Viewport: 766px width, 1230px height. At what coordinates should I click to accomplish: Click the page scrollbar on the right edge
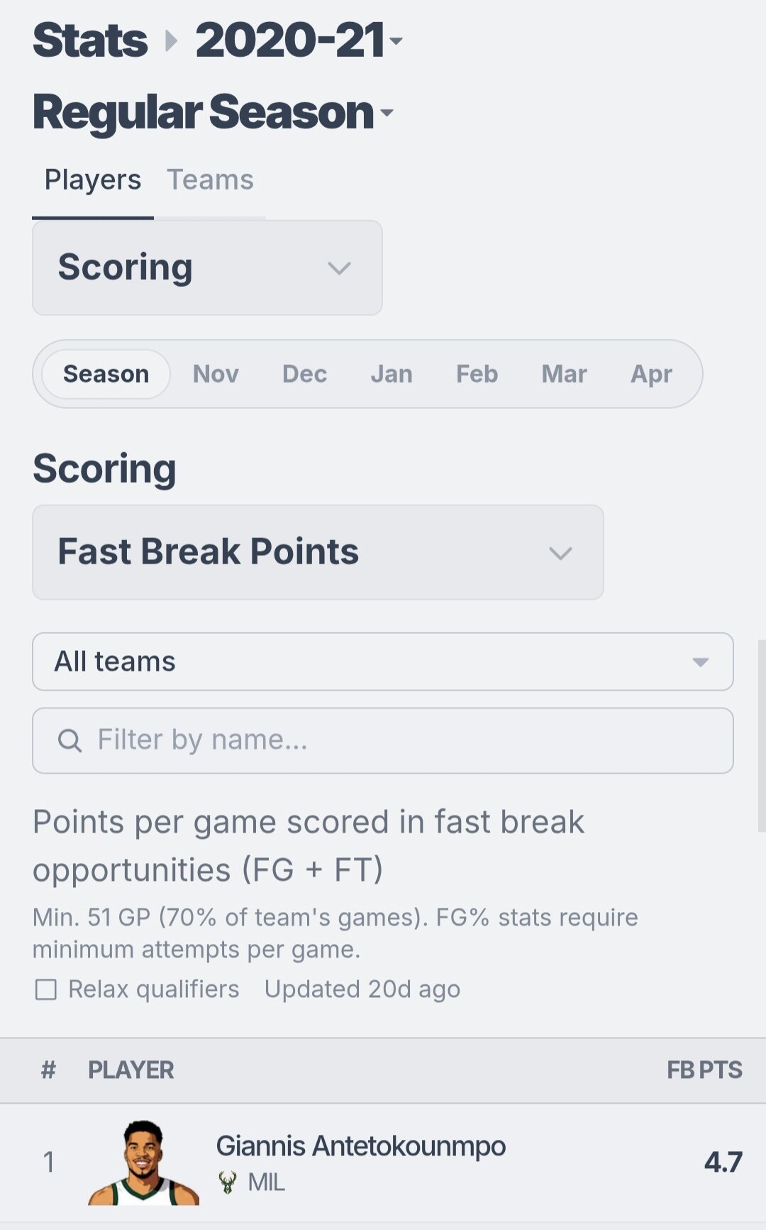tap(762, 735)
